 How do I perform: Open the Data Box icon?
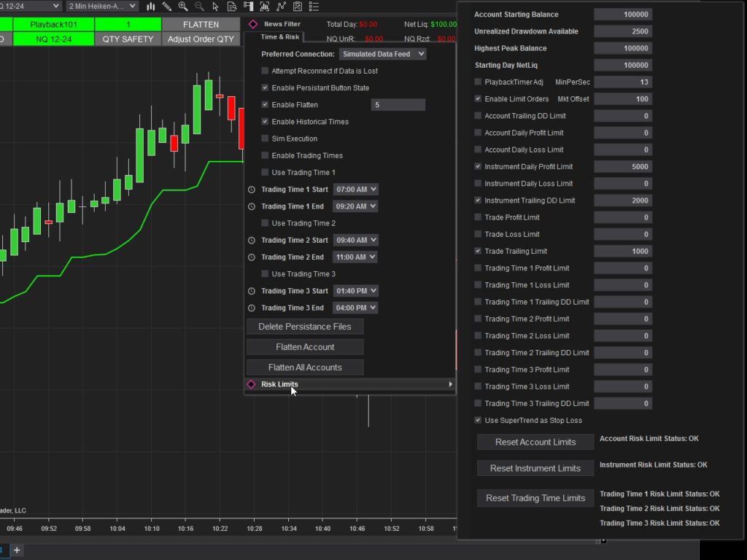232,7
